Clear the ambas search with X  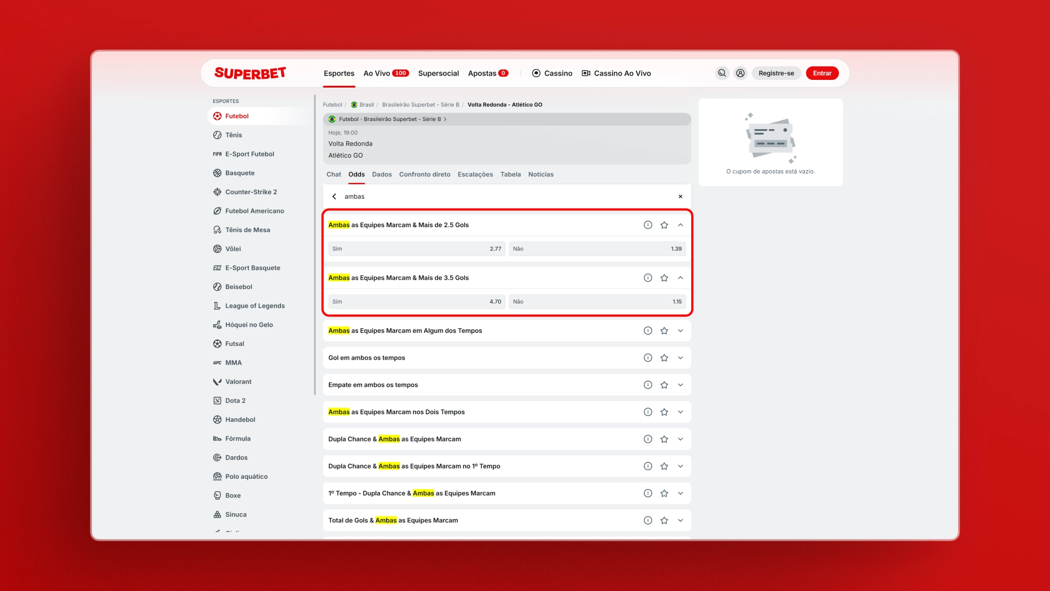pyautogui.click(x=680, y=196)
